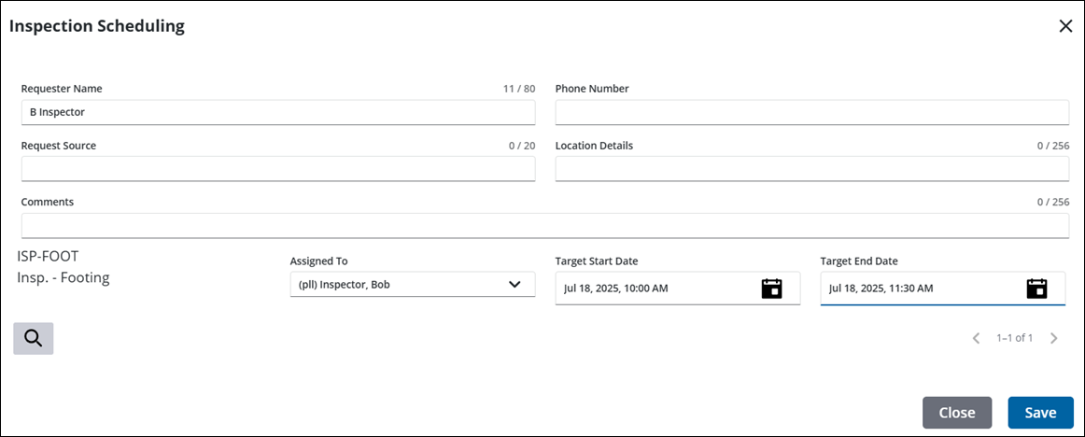Screen dimensions: 1085x437
Task: Open the Target End Date calendar picker
Action: click(1036, 288)
